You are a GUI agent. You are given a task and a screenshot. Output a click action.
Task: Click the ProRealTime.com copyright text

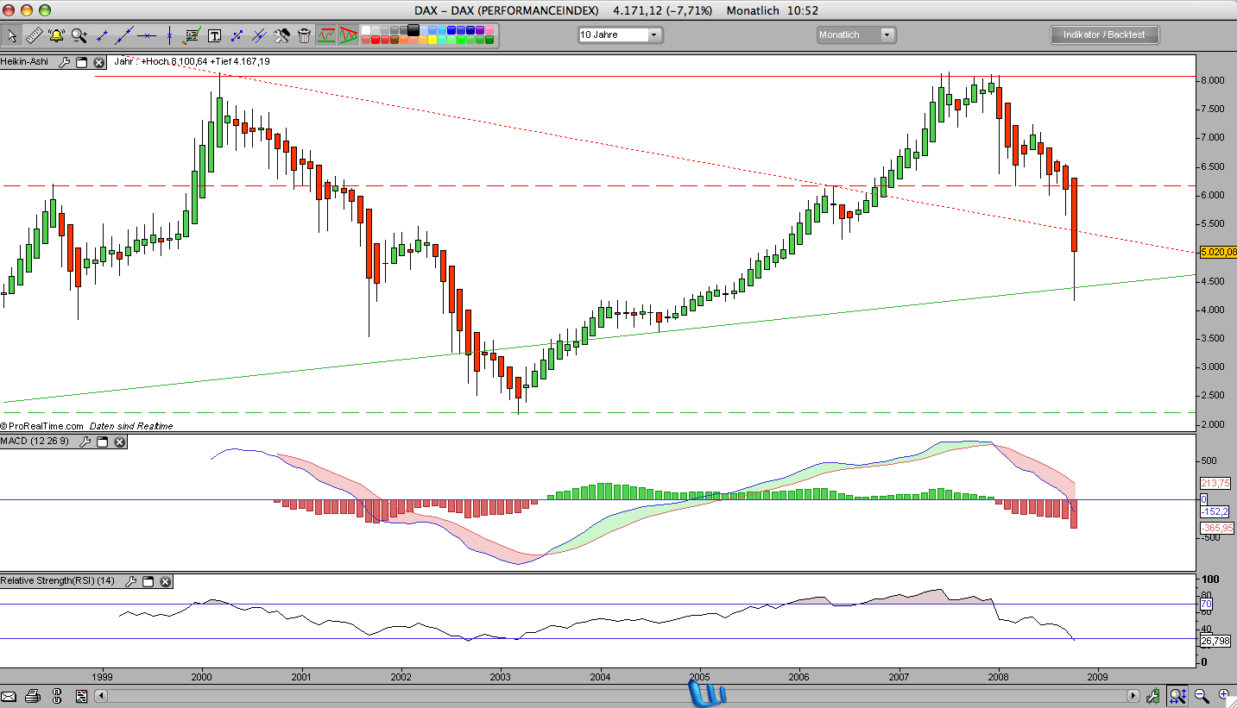click(43, 426)
